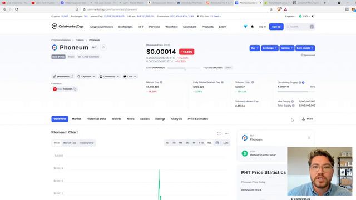Viewport: 356px width, 200px height.
Task: Switch to the Wallets tab
Action: pyautogui.click(x=116, y=119)
